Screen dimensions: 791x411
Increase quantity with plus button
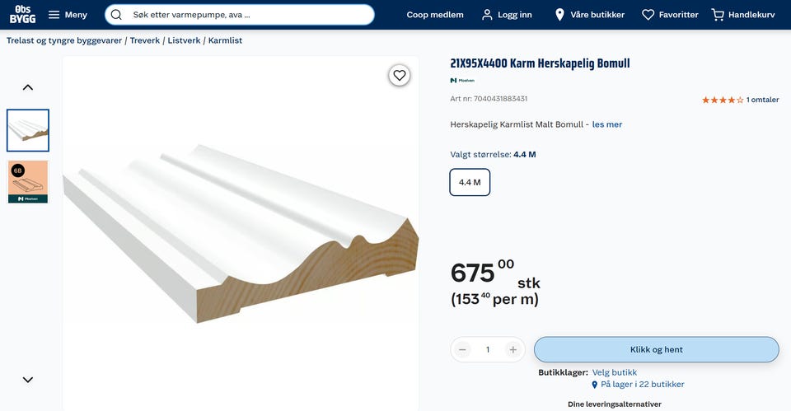pyautogui.click(x=513, y=349)
